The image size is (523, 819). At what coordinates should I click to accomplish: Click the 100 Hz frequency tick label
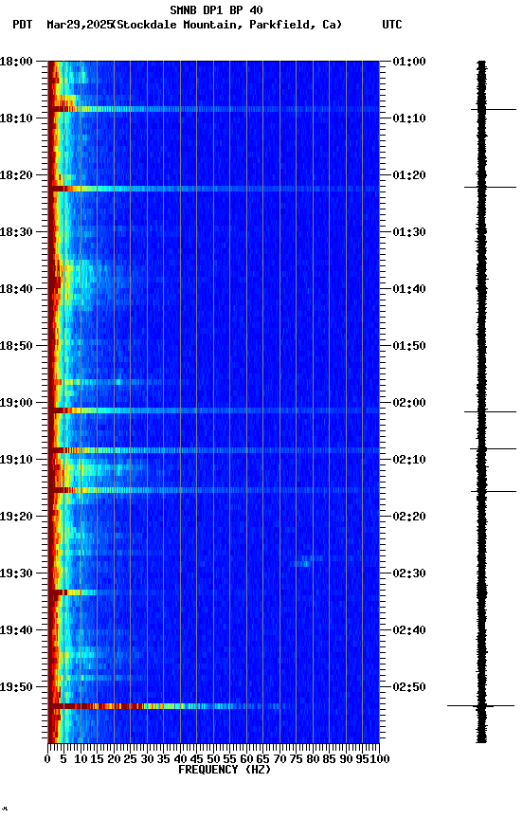click(381, 759)
